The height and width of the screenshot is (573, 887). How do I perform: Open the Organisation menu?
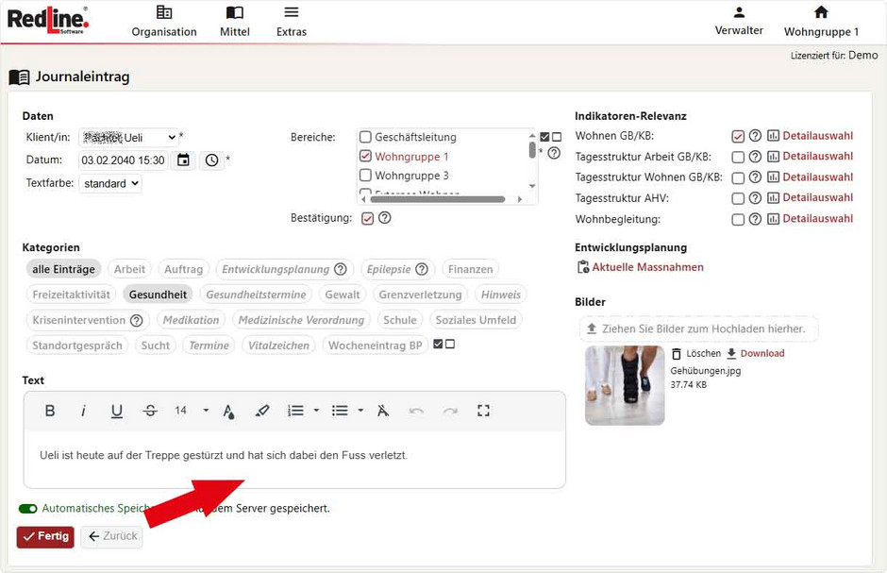[164, 22]
